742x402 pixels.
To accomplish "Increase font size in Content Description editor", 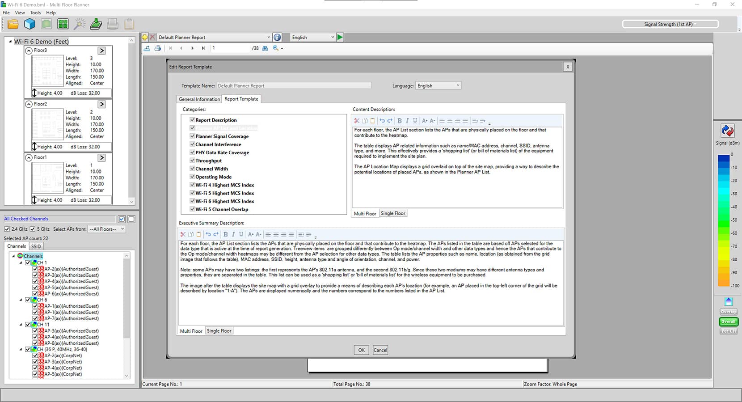I will click(425, 121).
